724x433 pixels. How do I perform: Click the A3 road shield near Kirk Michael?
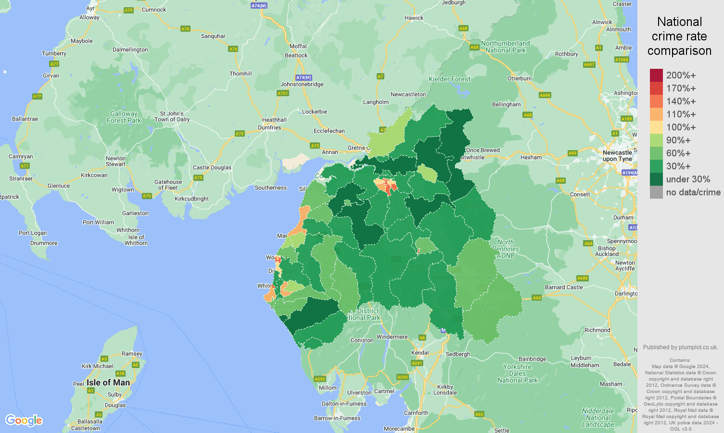tap(104, 359)
